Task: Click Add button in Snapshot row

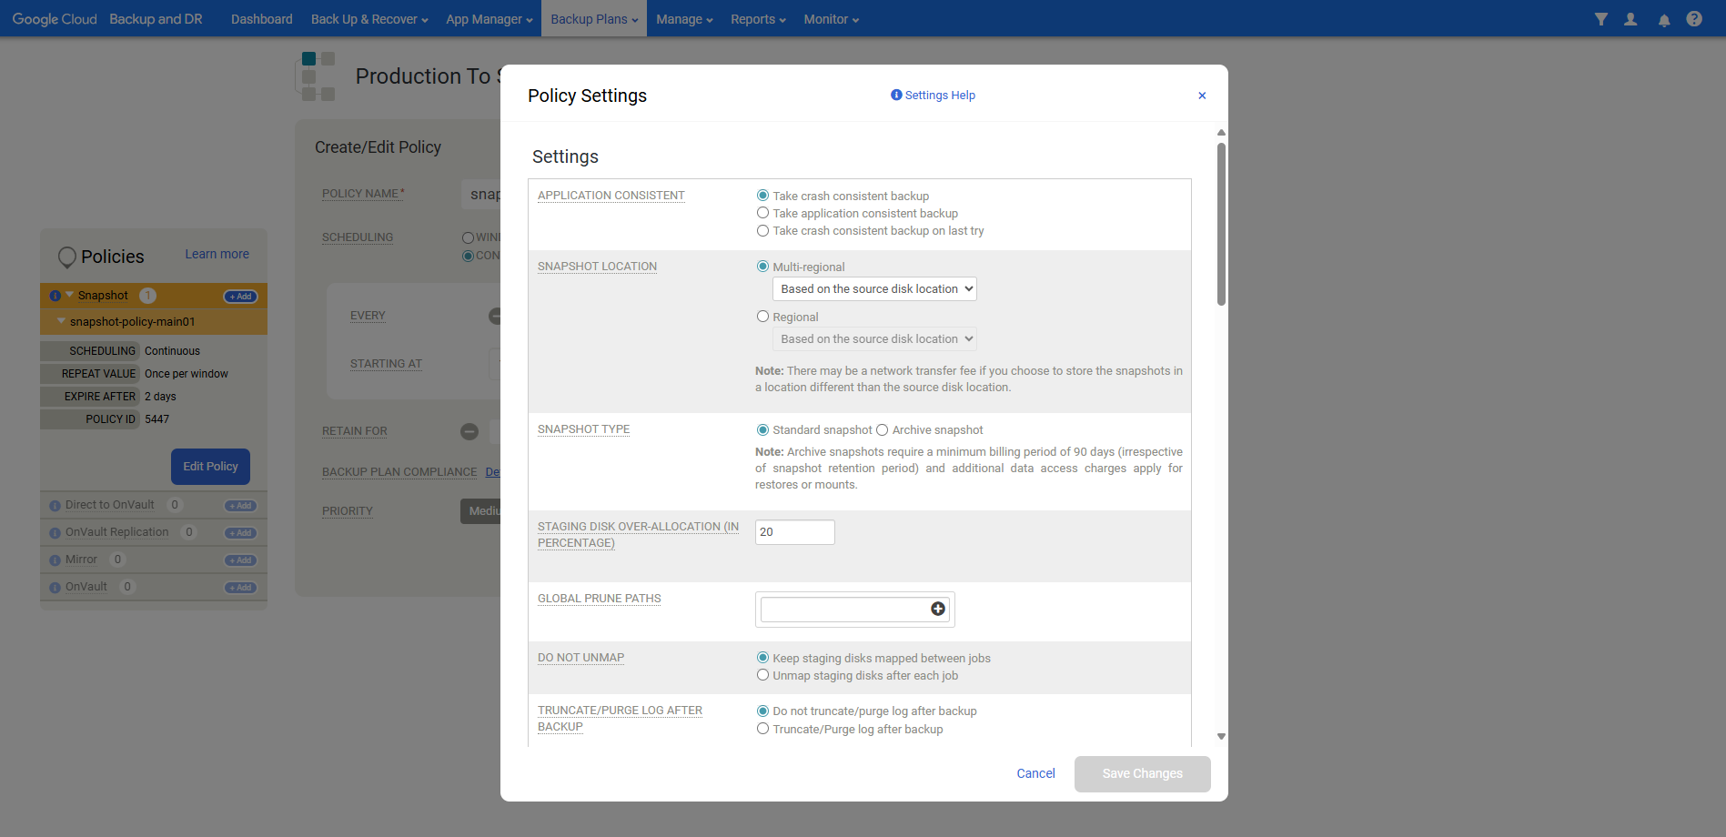Action: pos(241,297)
